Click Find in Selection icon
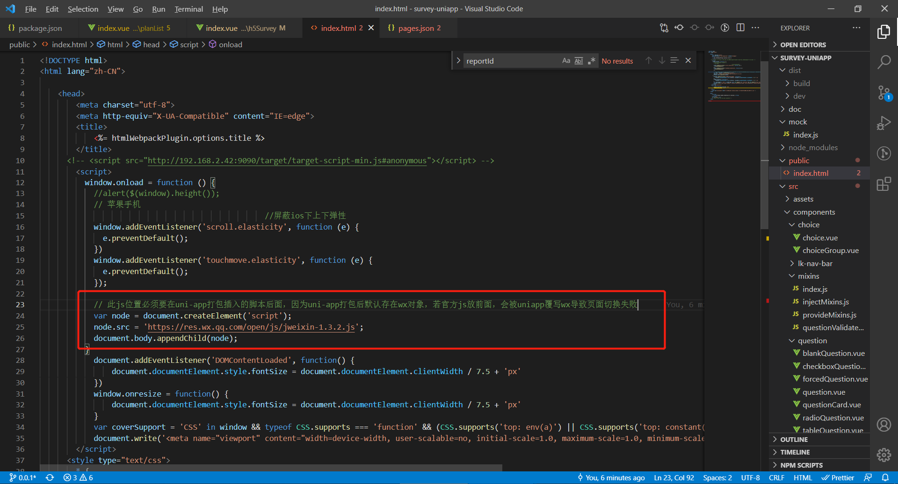 pyautogui.click(x=674, y=60)
